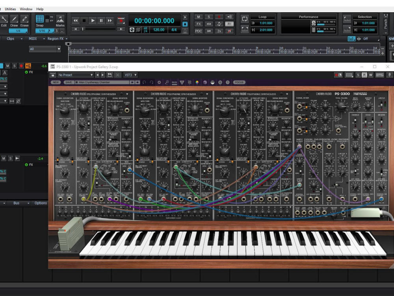Toggle global FX bypass button
Viewport: 394px width, 296px height.
[x=199, y=24]
